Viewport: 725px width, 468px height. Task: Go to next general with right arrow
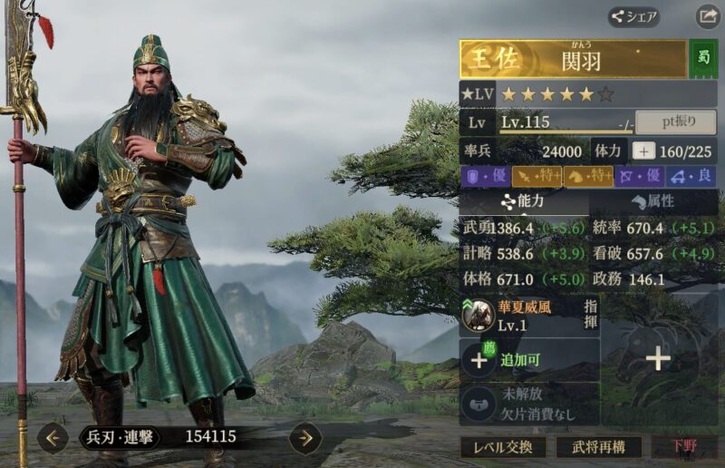click(x=305, y=437)
